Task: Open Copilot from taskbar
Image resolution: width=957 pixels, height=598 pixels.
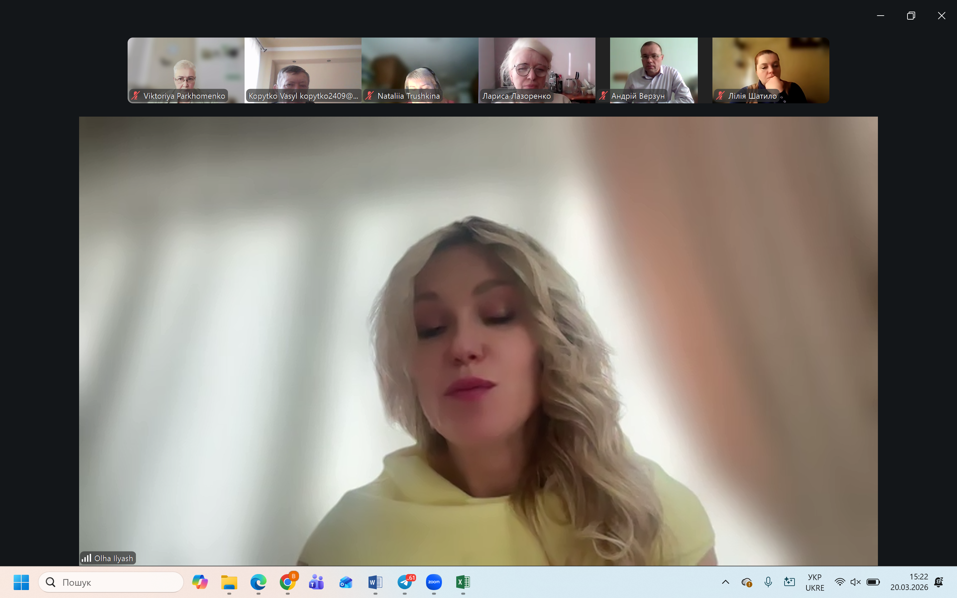Action: 200,582
